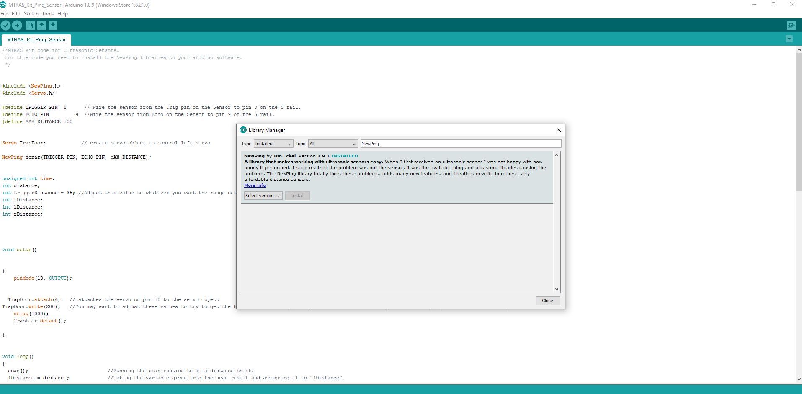The image size is (802, 394).
Task: Click the TrapDoor.detach() line
Action: pos(40,321)
